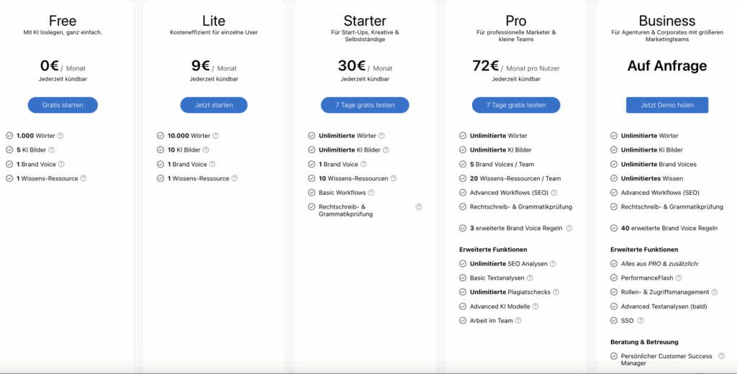Click help icon for Advanced Workflows (SEO) in Pro
The image size is (737, 374).
[553, 193]
